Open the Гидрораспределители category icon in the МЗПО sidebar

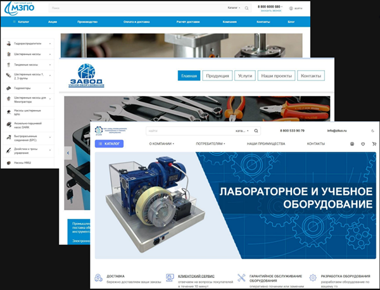coord(9,44)
